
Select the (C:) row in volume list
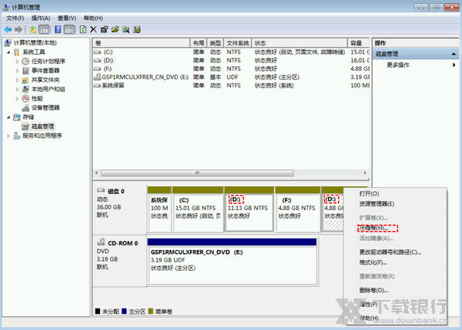pyautogui.click(x=108, y=52)
